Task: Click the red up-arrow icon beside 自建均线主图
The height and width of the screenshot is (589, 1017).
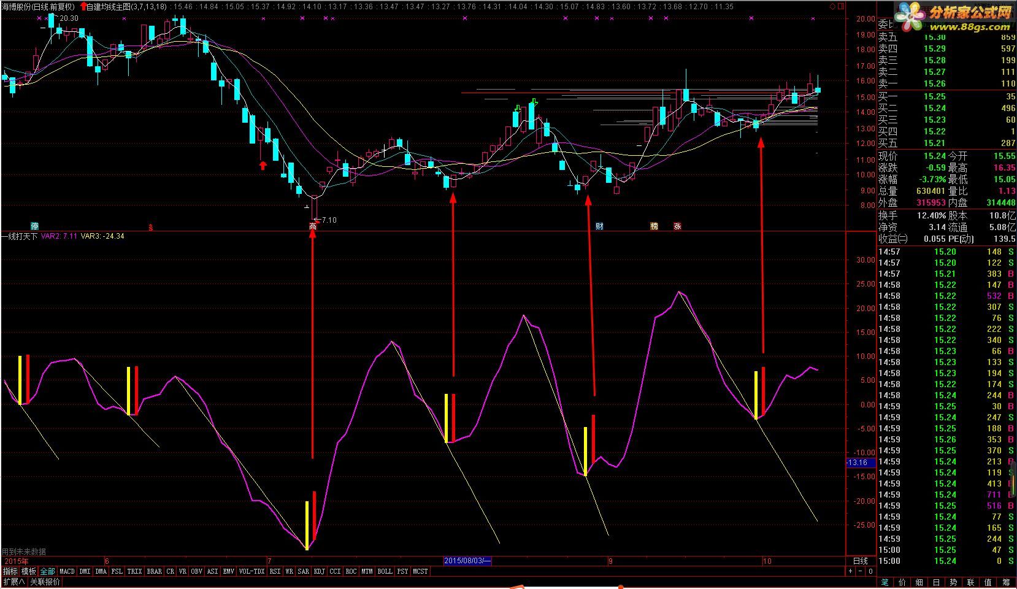Action: pos(83,7)
